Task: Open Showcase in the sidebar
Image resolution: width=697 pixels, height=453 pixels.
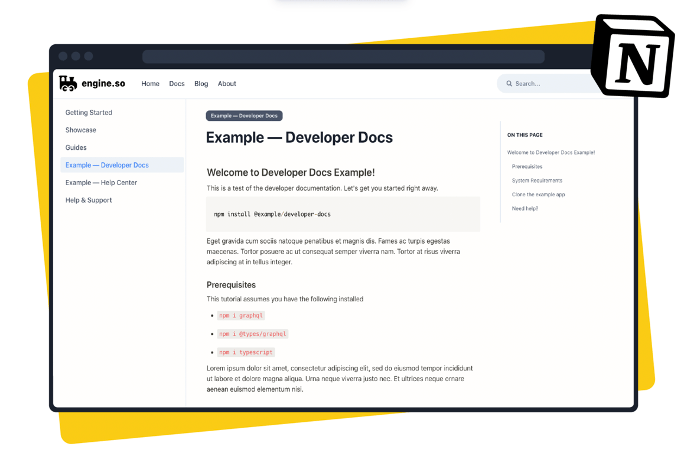Action: pyautogui.click(x=81, y=130)
